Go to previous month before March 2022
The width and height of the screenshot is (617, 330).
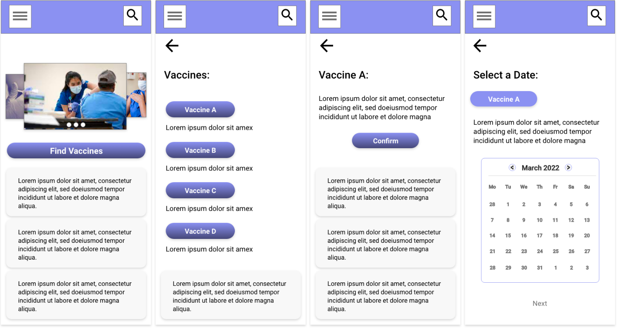pyautogui.click(x=512, y=168)
